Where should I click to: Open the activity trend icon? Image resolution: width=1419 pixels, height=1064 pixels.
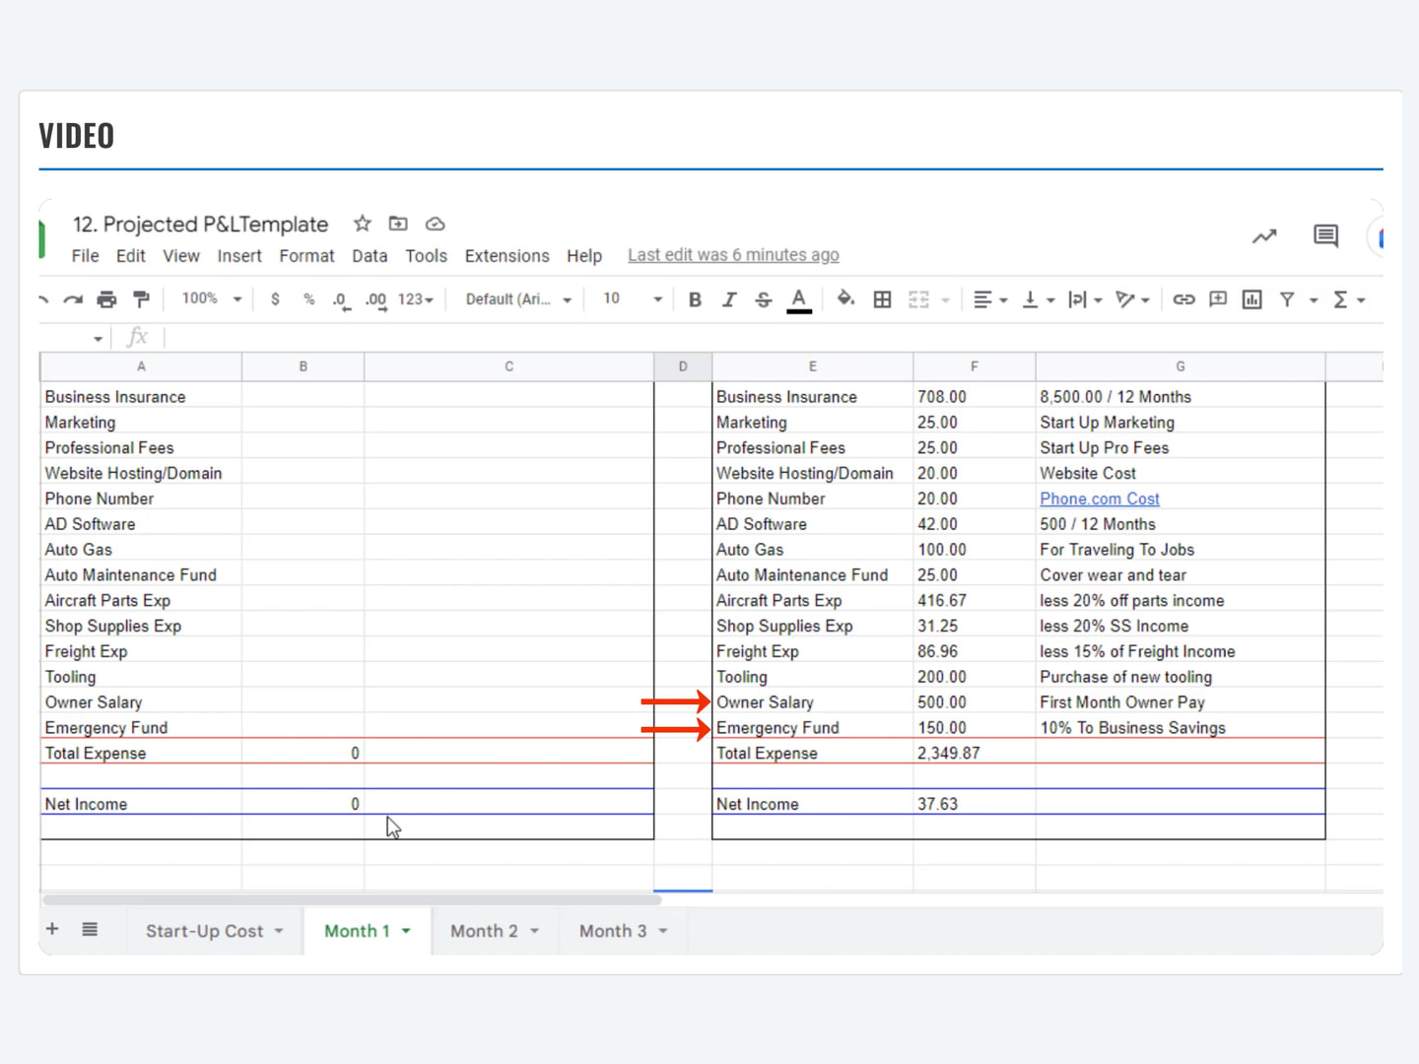(x=1264, y=236)
